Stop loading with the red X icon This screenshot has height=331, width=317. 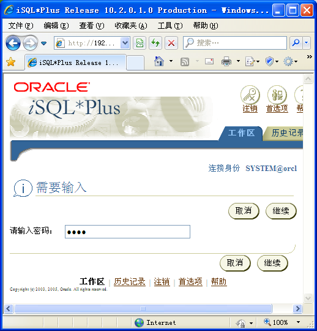click(x=171, y=43)
